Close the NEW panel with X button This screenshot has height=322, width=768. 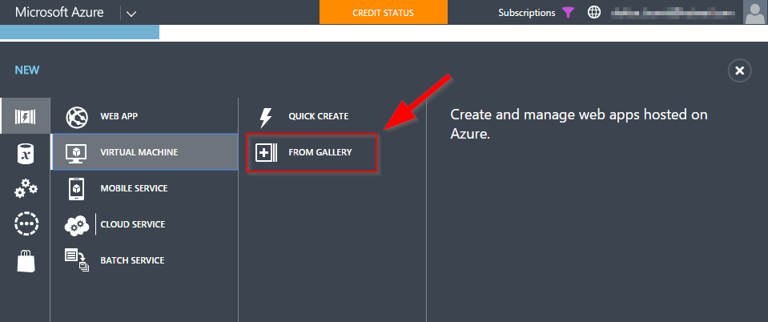[740, 71]
